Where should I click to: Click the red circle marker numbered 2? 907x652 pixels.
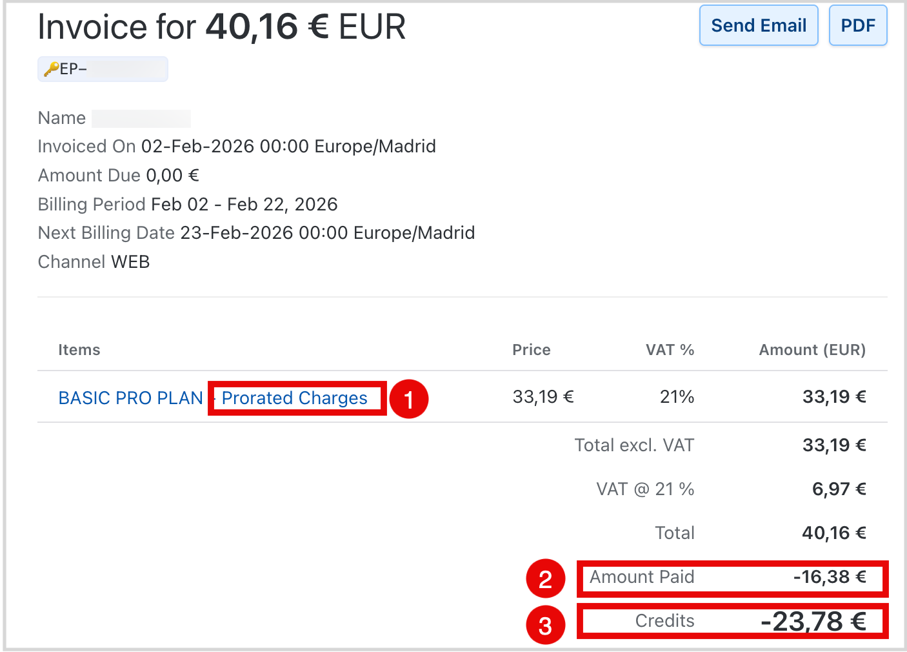click(545, 578)
